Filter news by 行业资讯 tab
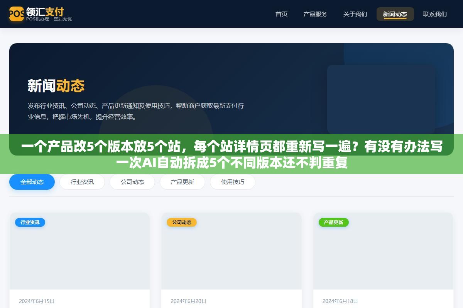This screenshot has width=463, height=308. point(82,182)
